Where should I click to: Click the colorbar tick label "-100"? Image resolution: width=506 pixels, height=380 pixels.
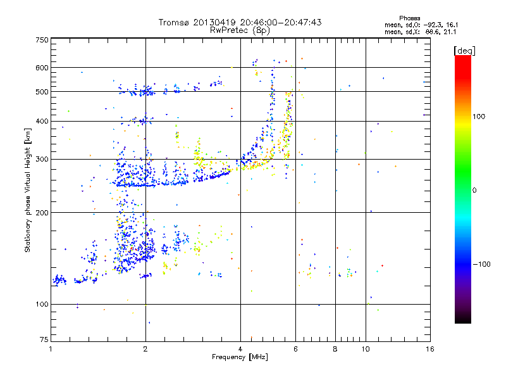(481, 264)
